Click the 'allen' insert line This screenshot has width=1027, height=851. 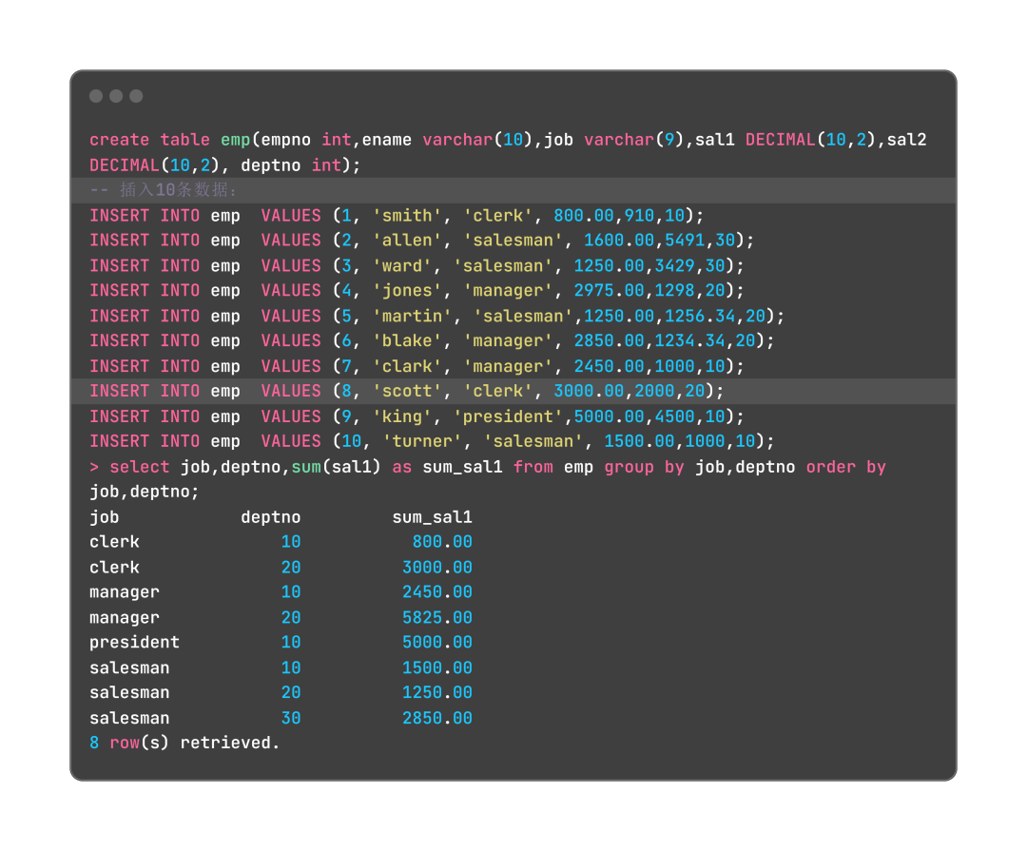tap(422, 241)
